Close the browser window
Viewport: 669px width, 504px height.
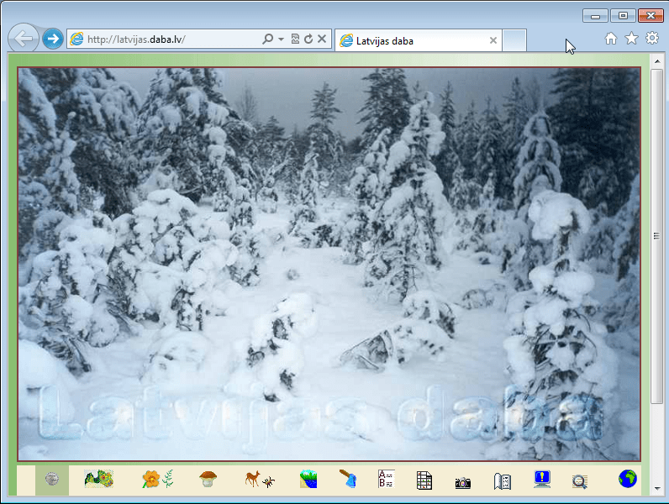(x=651, y=16)
